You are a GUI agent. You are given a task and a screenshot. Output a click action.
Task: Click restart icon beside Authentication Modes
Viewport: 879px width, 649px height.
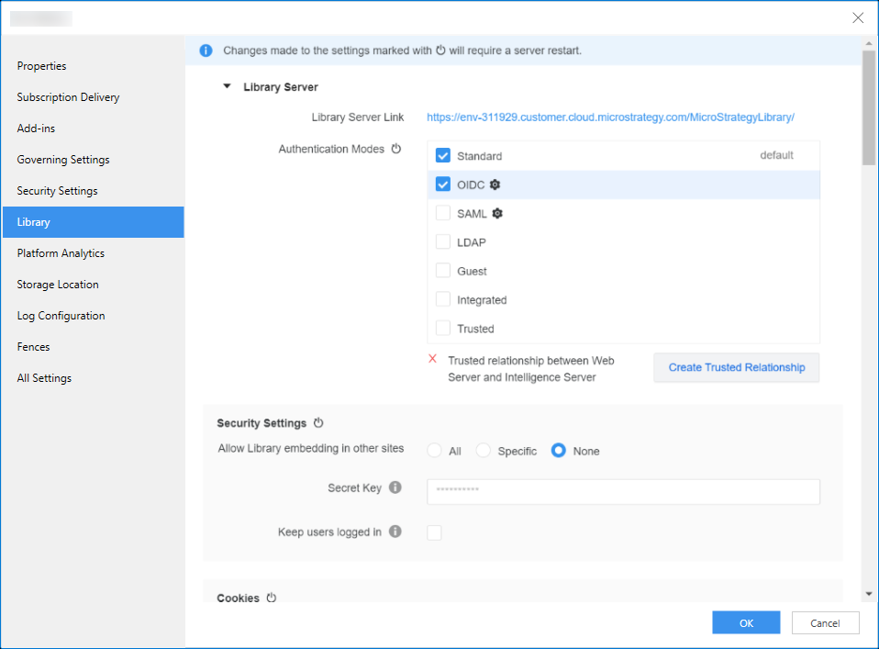pos(396,149)
